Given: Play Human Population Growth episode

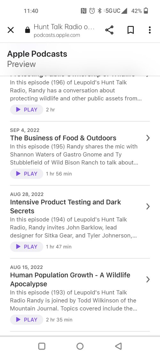Looking at the screenshot, I should 27,320.
